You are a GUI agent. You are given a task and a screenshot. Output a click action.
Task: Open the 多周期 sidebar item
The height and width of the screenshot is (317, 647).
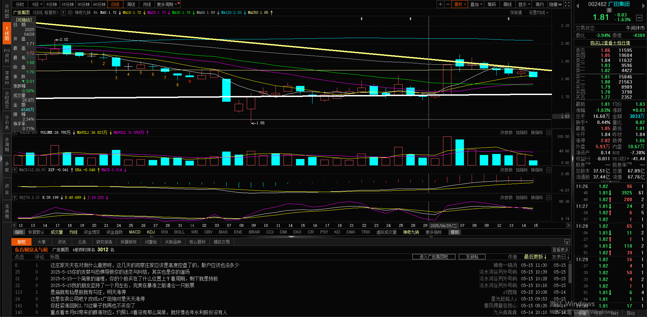pos(7,144)
